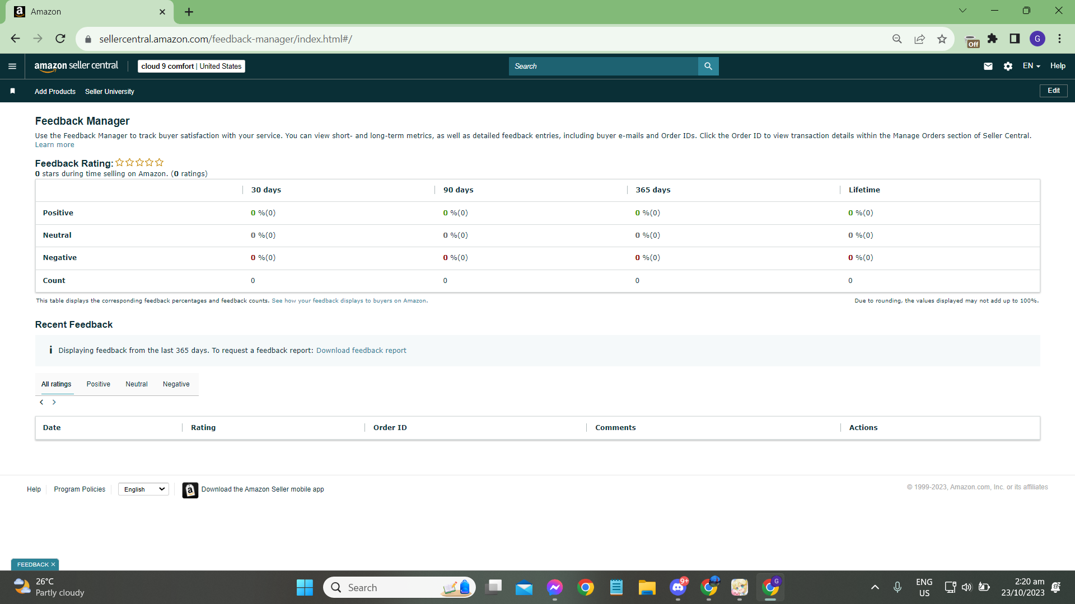1075x604 pixels.
Task: Focus the Seller Central search field
Action: coord(604,66)
